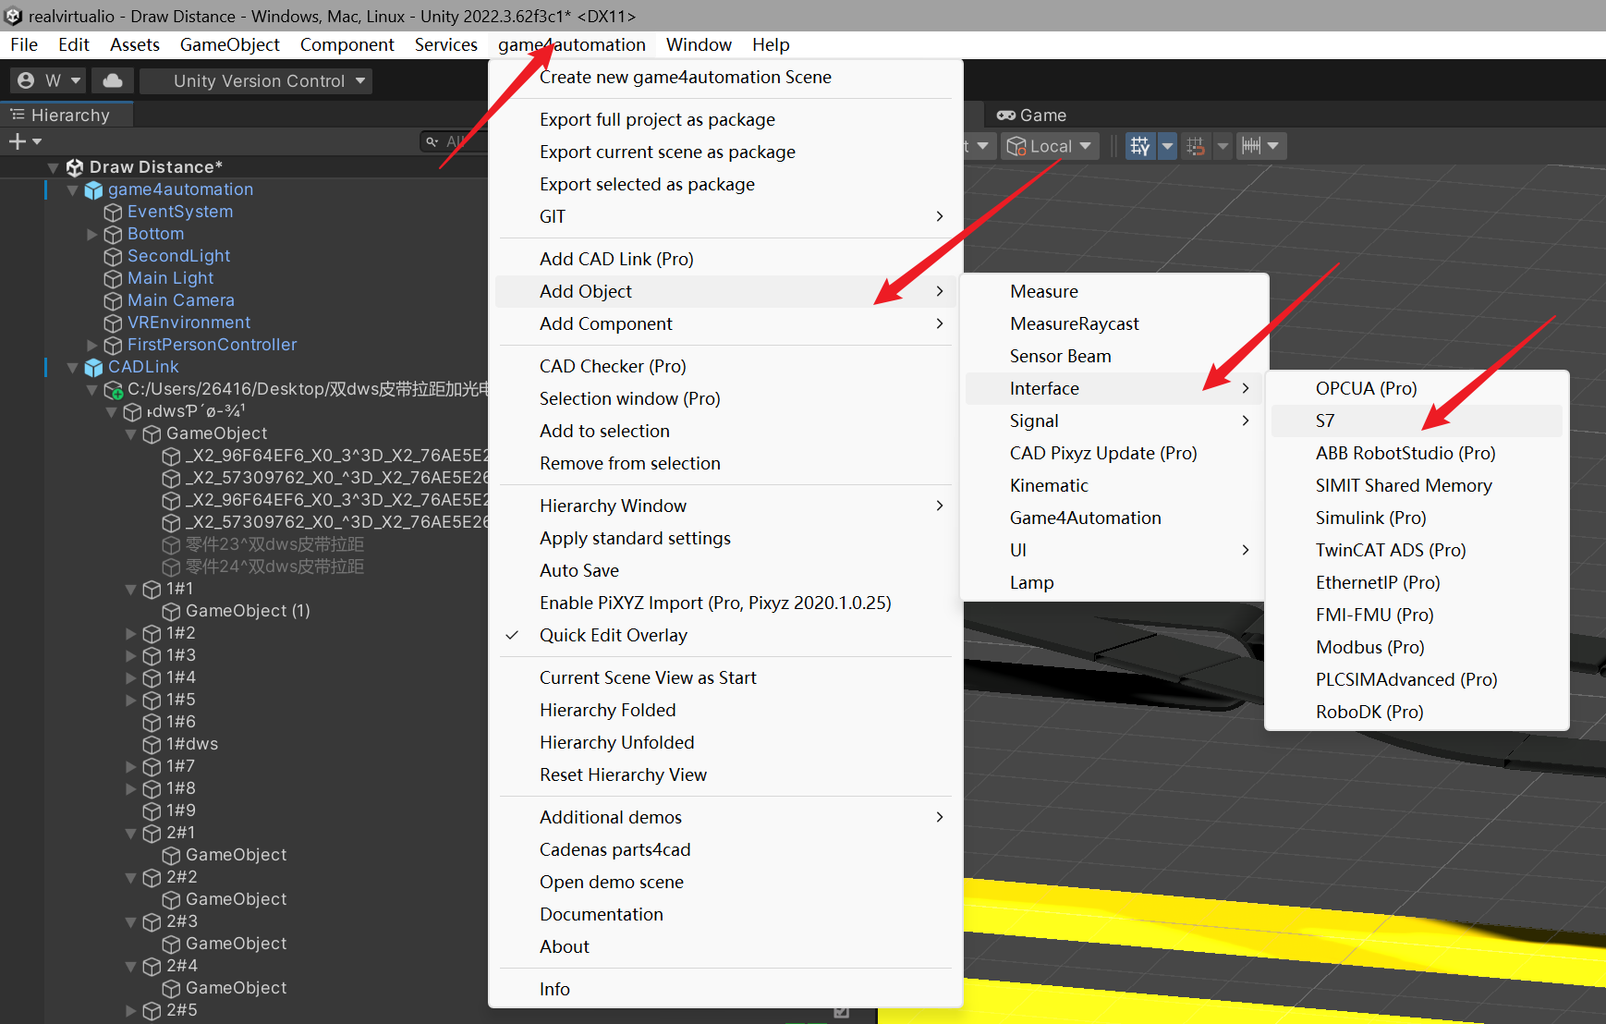Viewport: 1606px width, 1024px height.
Task: Open the Additional demos submenu
Action: (725, 817)
